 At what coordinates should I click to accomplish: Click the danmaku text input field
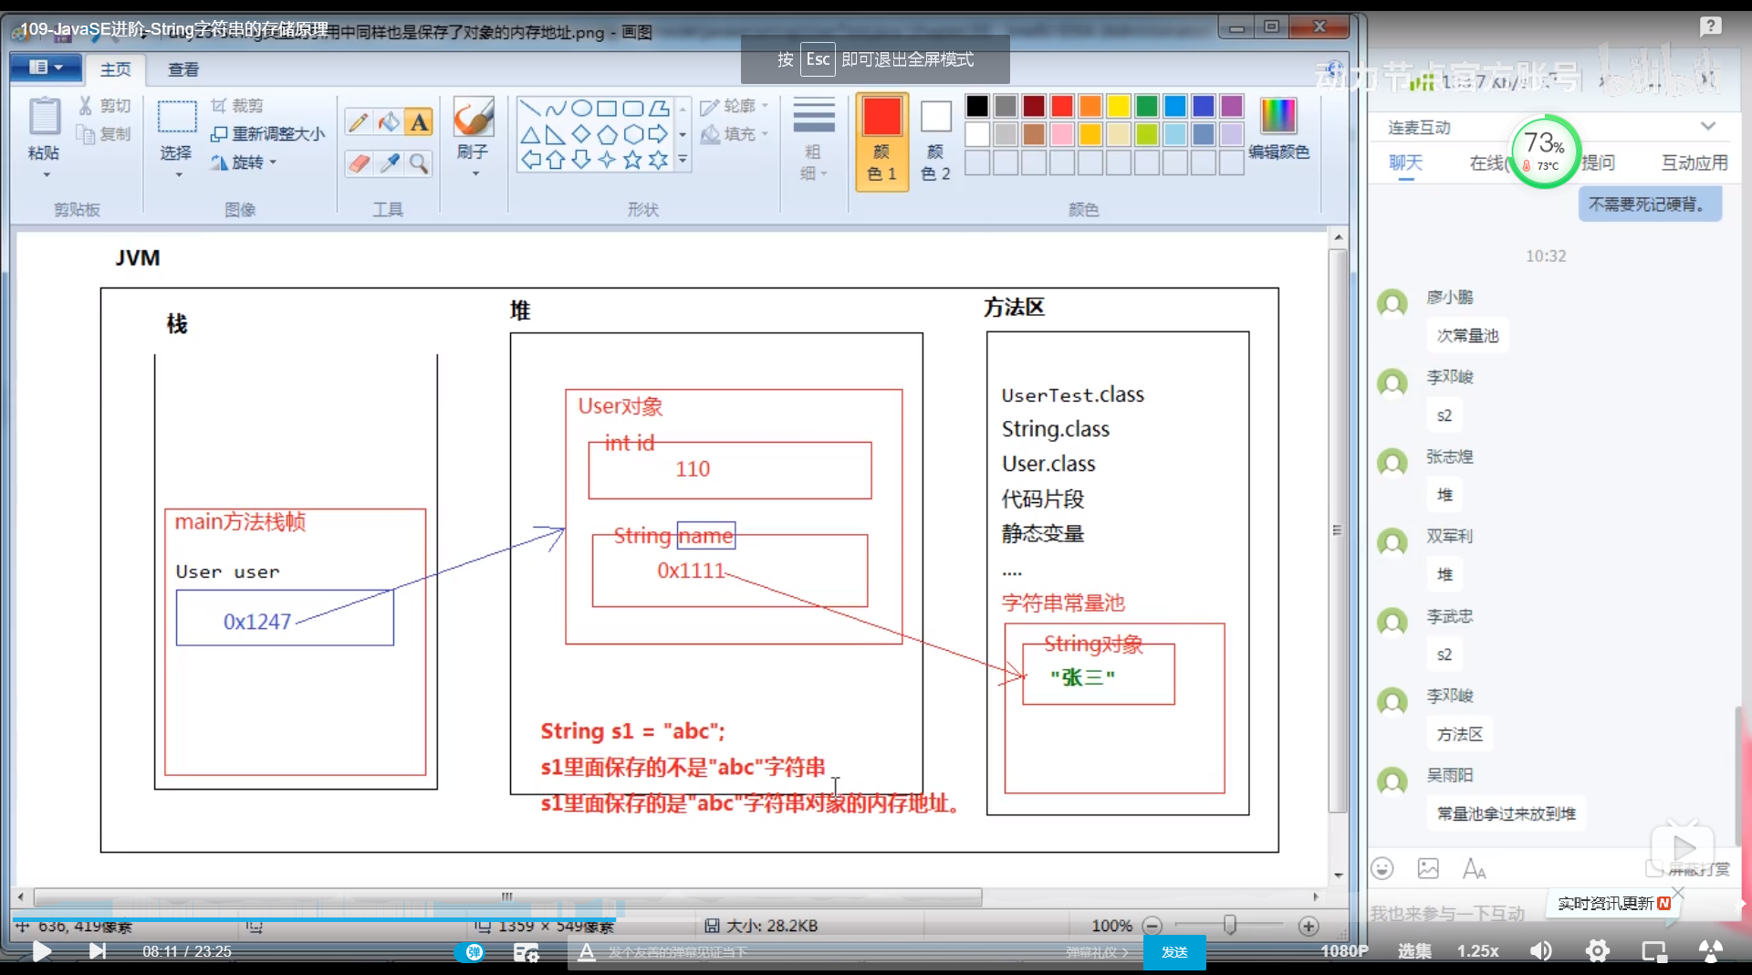(821, 952)
